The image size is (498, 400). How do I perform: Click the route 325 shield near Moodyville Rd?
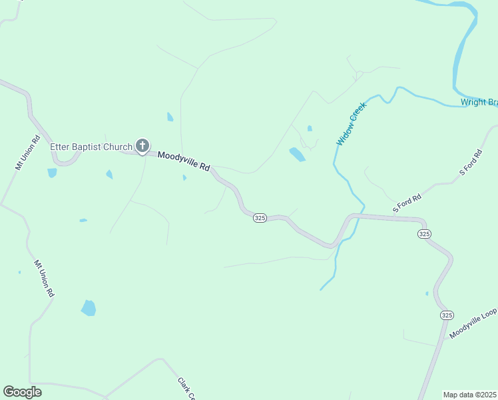click(260, 218)
